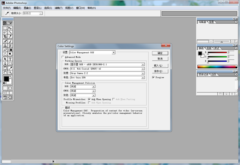The image size is (240, 165).
Task: Click the 载入(L)... button
Action: tap(160, 65)
